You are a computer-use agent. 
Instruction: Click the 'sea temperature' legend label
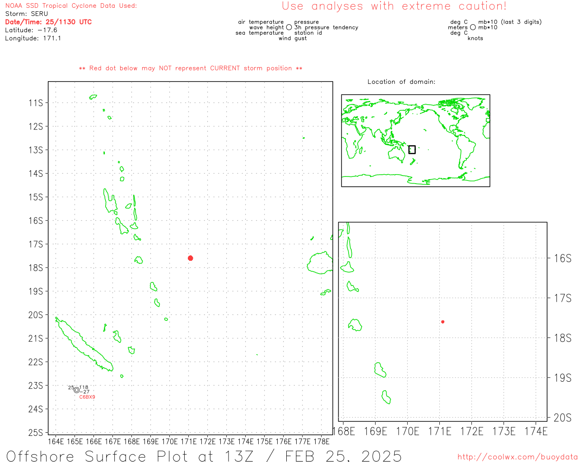coord(260,33)
